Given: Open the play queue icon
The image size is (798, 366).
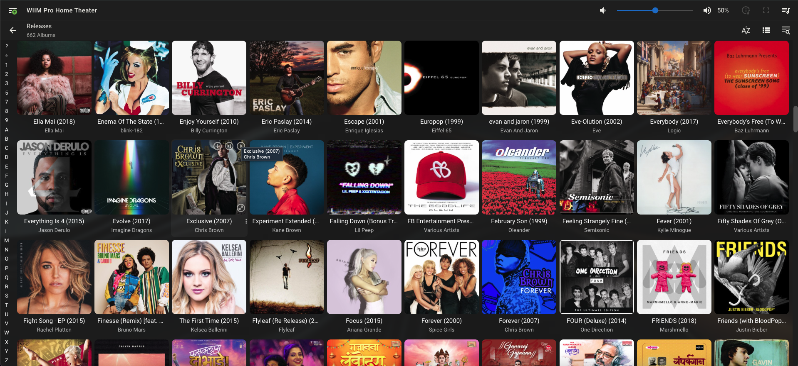Looking at the screenshot, I should (786, 10).
